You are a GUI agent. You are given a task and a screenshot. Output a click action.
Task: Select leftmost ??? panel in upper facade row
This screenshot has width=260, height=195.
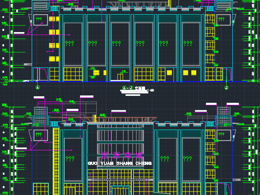pos(69,43)
